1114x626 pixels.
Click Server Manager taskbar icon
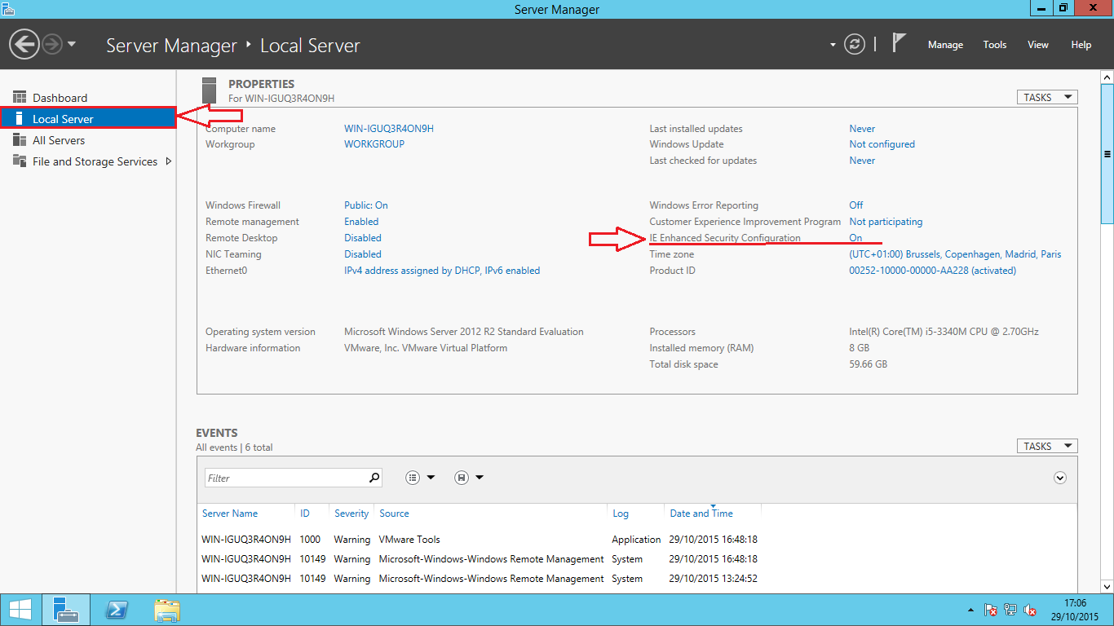pos(66,610)
